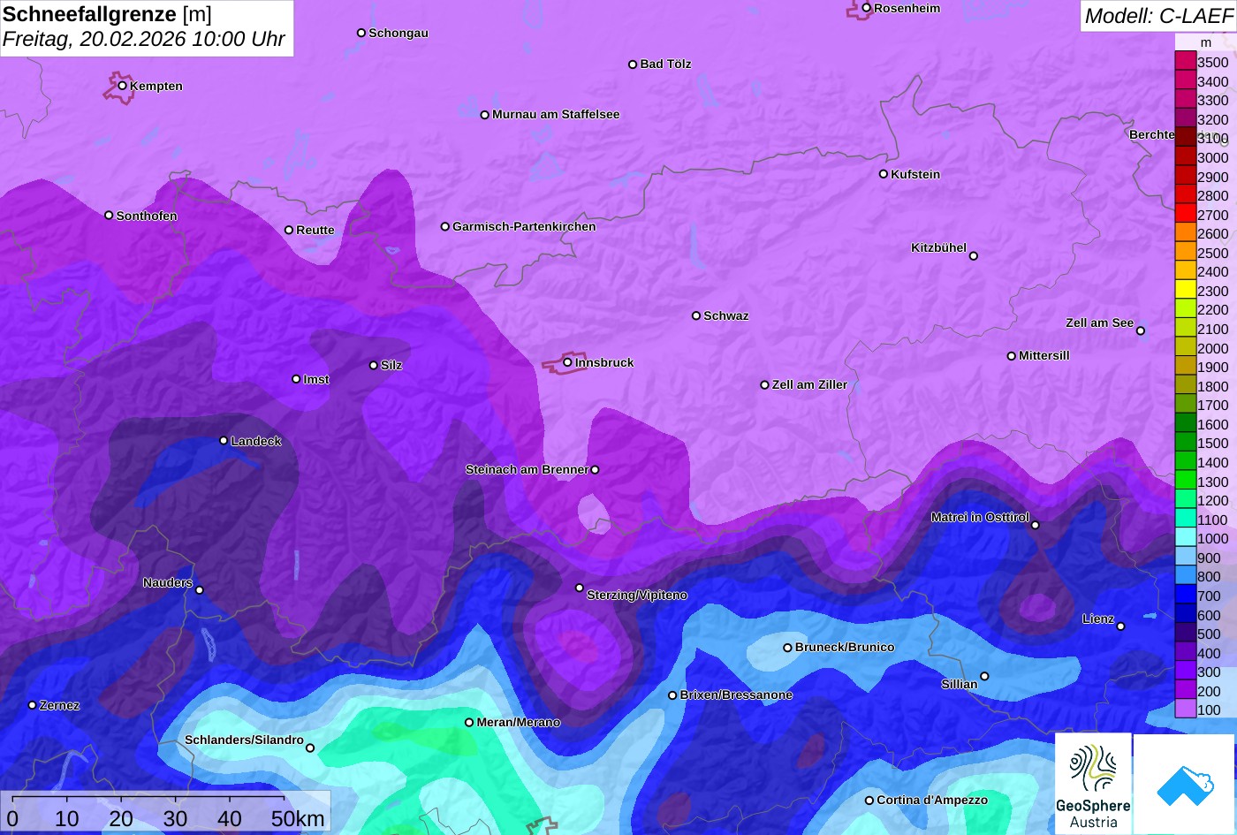Click the 3000 legend value
The image size is (1237, 835).
point(1213,157)
